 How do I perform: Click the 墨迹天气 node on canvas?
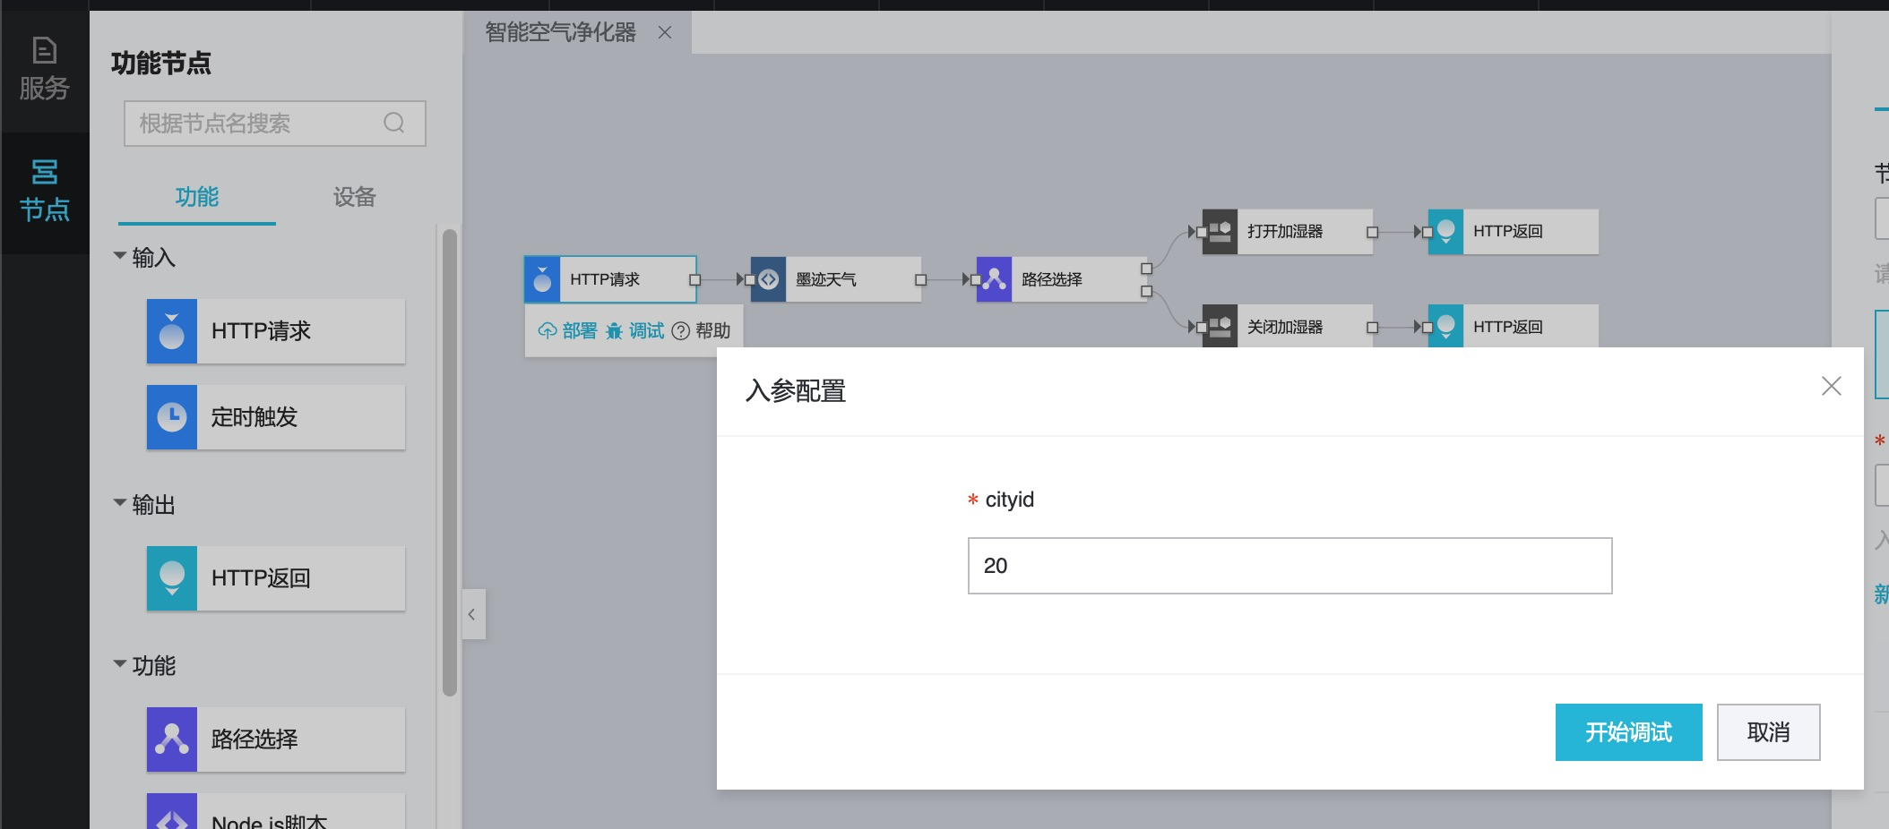pos(834,279)
